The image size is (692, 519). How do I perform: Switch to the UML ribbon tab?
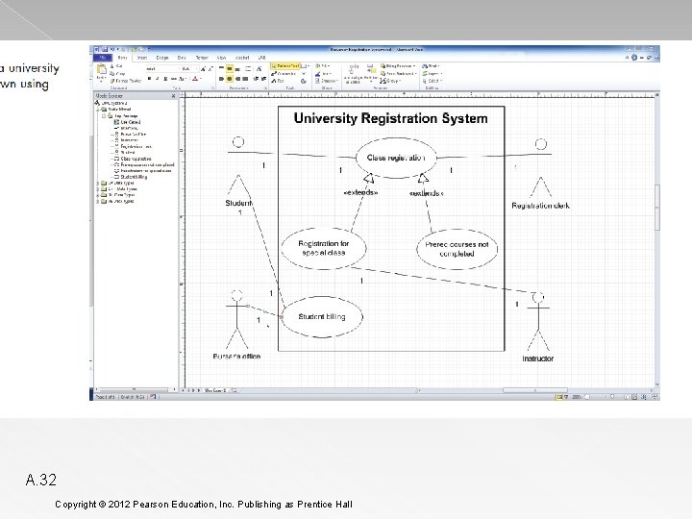262,58
